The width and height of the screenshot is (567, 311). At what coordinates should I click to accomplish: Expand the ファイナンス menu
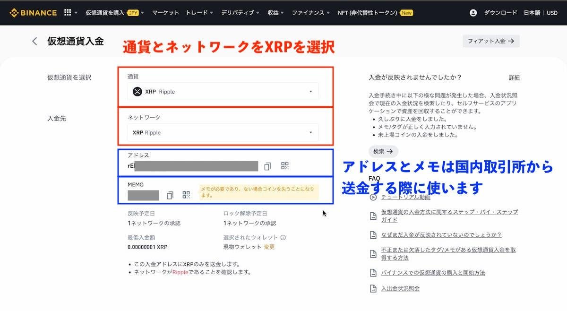[x=311, y=13]
